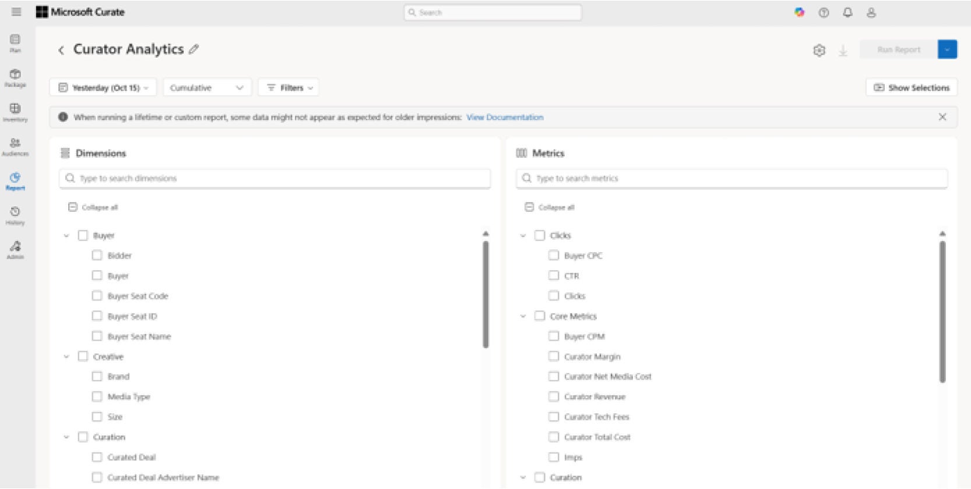Viewport: 971px width, 489px height.
Task: Open the Admin section in sidebar
Action: [x=15, y=250]
